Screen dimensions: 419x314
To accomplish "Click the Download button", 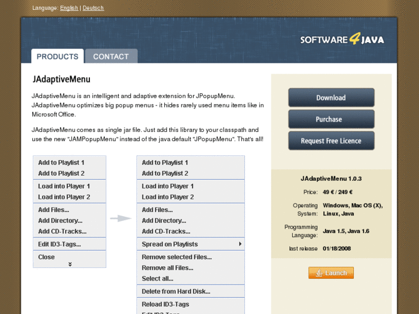I will point(331,97).
